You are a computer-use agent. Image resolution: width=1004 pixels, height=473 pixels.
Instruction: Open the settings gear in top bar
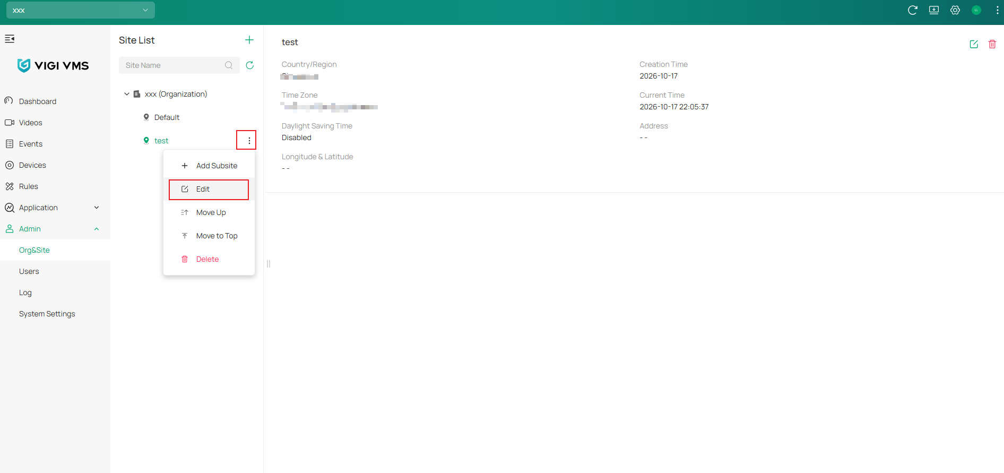(955, 10)
